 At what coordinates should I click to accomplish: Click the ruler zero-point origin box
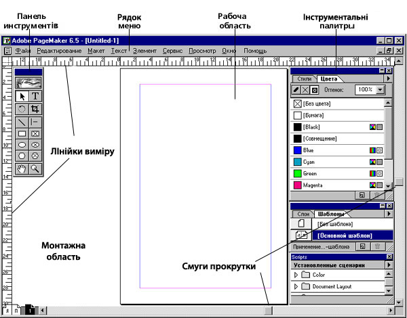coord(7,61)
